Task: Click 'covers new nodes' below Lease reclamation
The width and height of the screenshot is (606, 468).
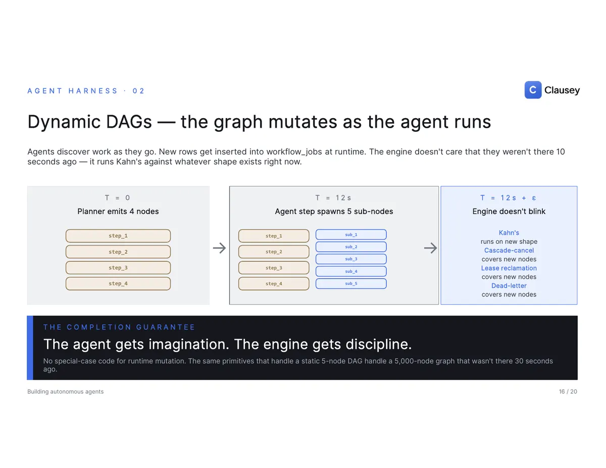Action: click(509, 277)
